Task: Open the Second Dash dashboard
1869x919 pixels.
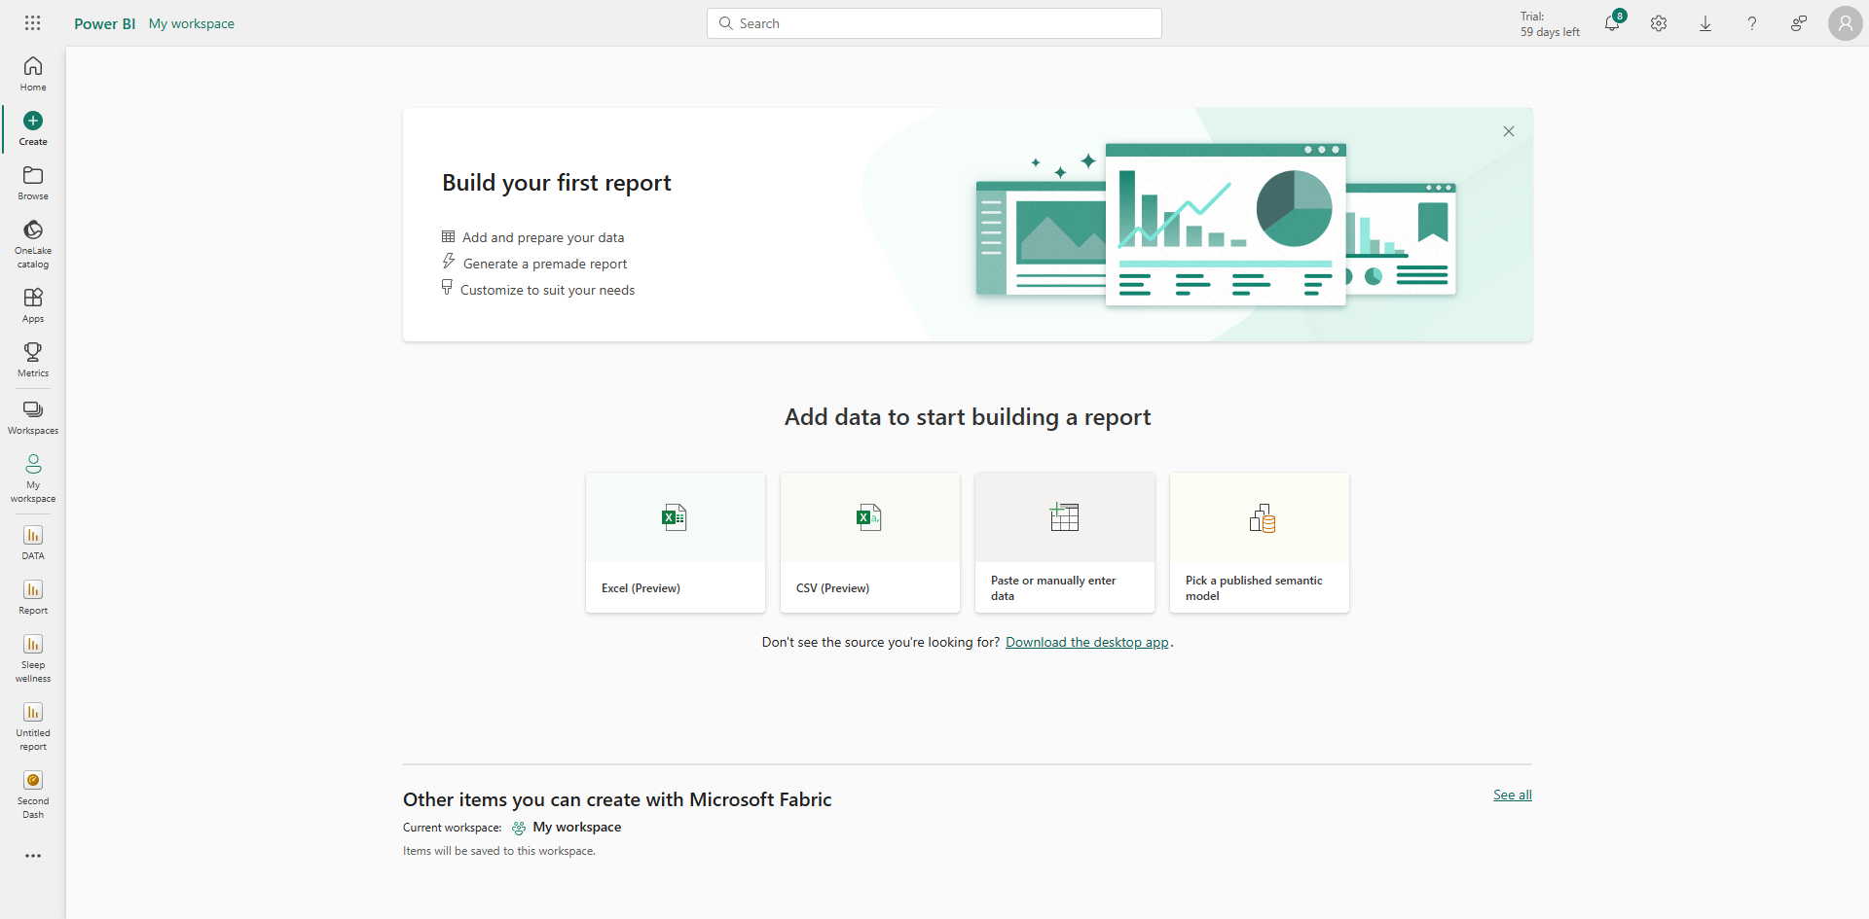Action: [33, 794]
